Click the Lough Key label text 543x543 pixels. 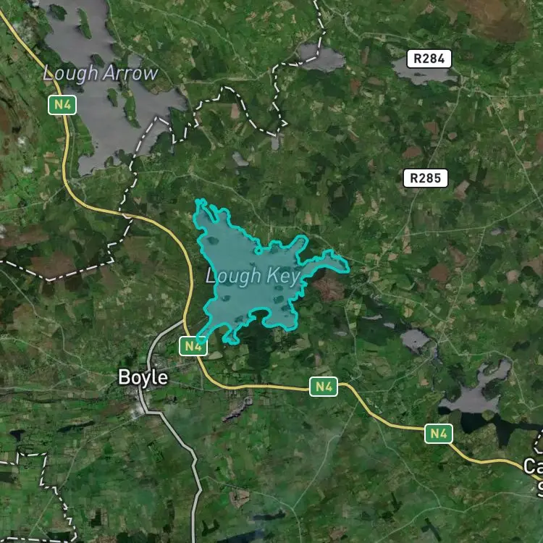[253, 276]
